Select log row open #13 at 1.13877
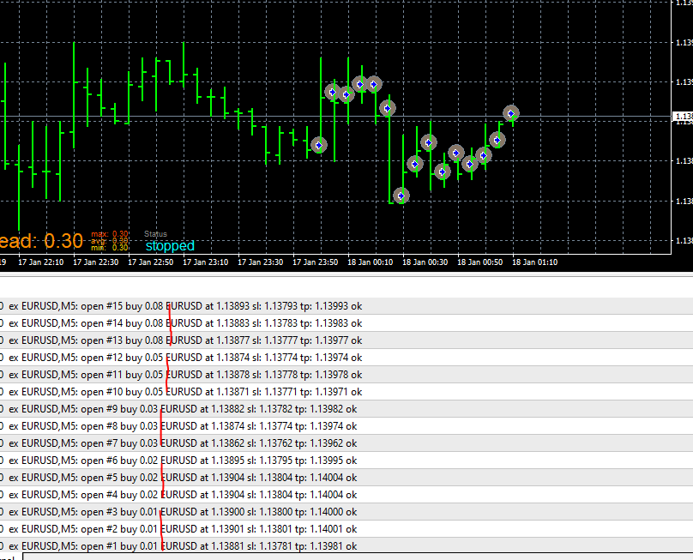Image resolution: width=693 pixels, height=560 pixels. pos(346,340)
